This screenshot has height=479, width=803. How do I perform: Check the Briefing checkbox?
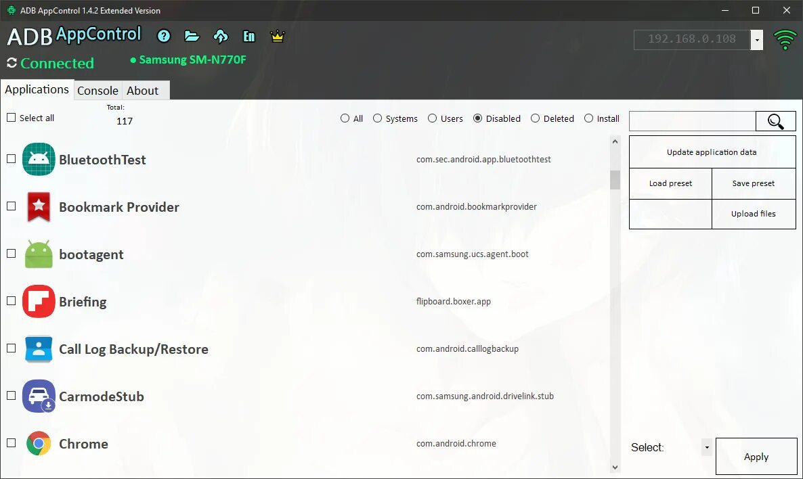click(12, 301)
